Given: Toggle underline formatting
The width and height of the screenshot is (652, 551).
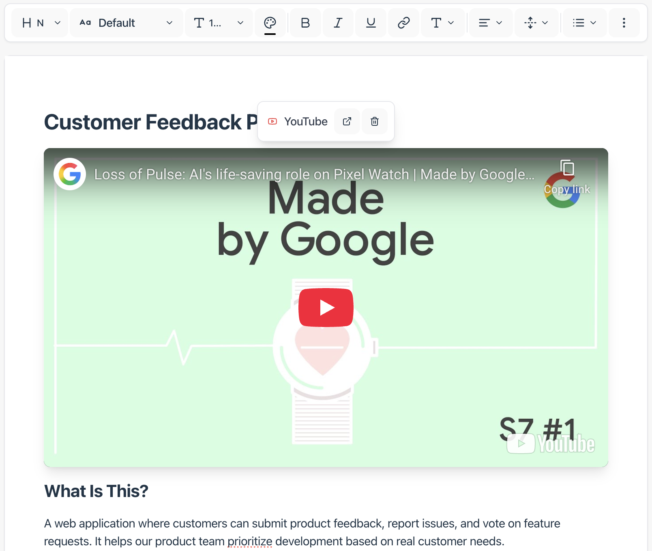Looking at the screenshot, I should point(371,23).
